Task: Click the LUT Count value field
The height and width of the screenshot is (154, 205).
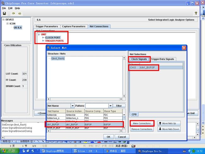Action: click(25, 74)
